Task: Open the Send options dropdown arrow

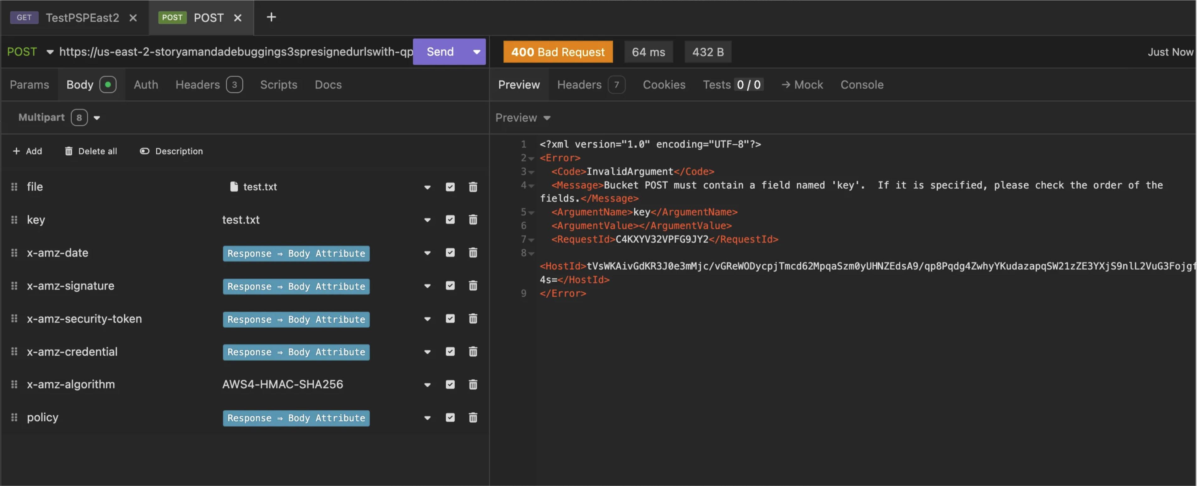Action: pyautogui.click(x=476, y=51)
